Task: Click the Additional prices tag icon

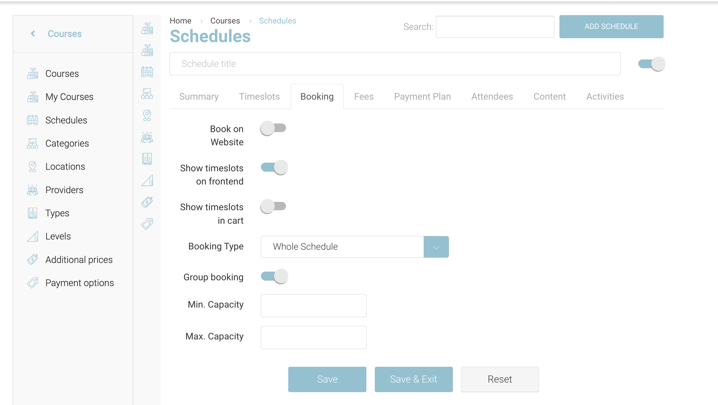Action: (32, 259)
